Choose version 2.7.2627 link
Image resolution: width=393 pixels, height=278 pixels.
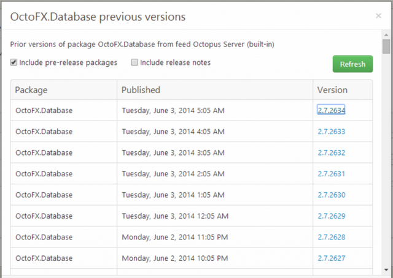332,258
